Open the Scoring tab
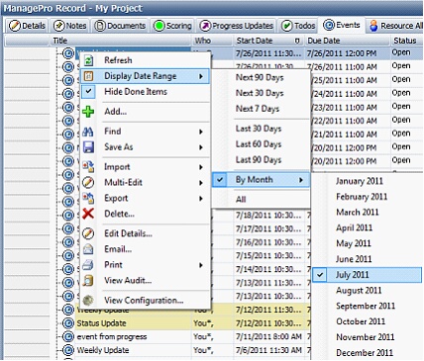 point(173,26)
